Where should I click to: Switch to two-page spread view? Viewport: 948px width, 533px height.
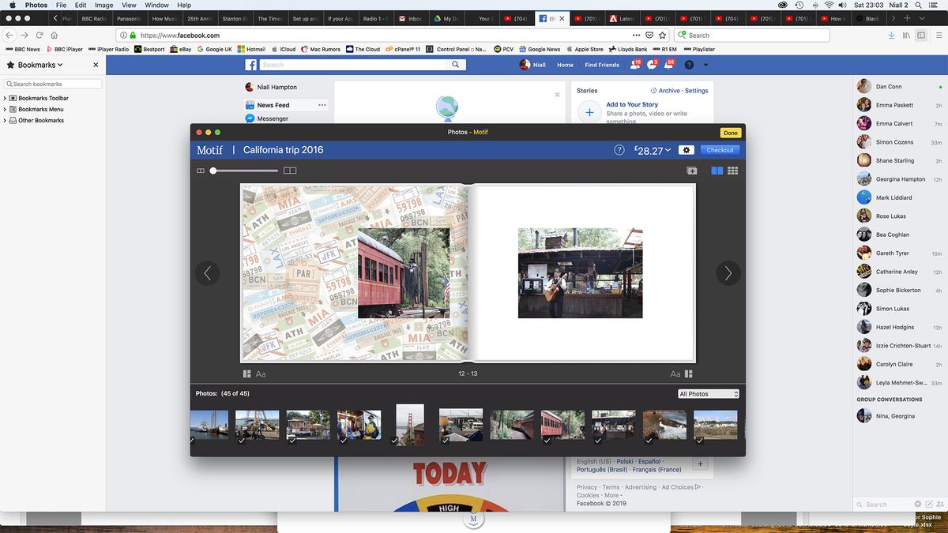pos(717,170)
